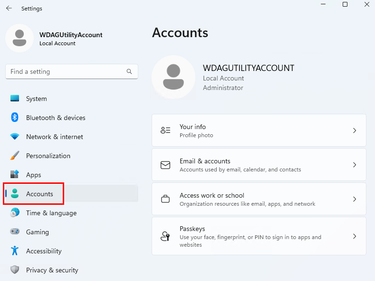This screenshot has width=375, height=281.
Task: Click the back arrow icon
Action: point(9,9)
